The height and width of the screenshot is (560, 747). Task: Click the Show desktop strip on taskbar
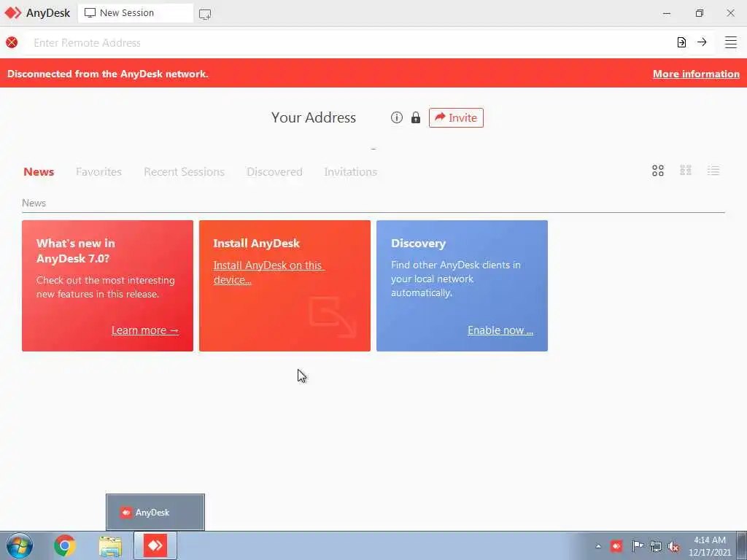742,545
